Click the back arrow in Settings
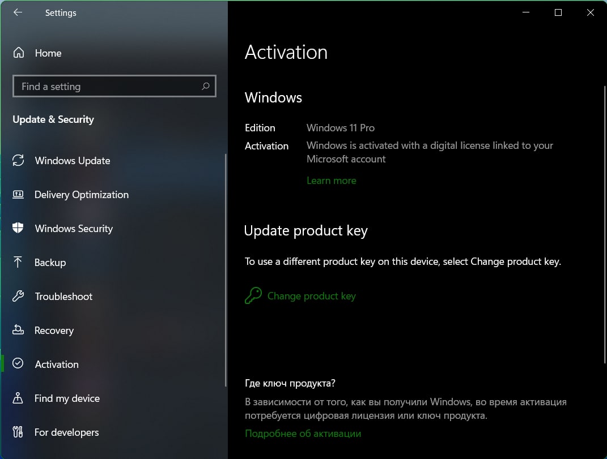607x459 pixels. [18, 12]
